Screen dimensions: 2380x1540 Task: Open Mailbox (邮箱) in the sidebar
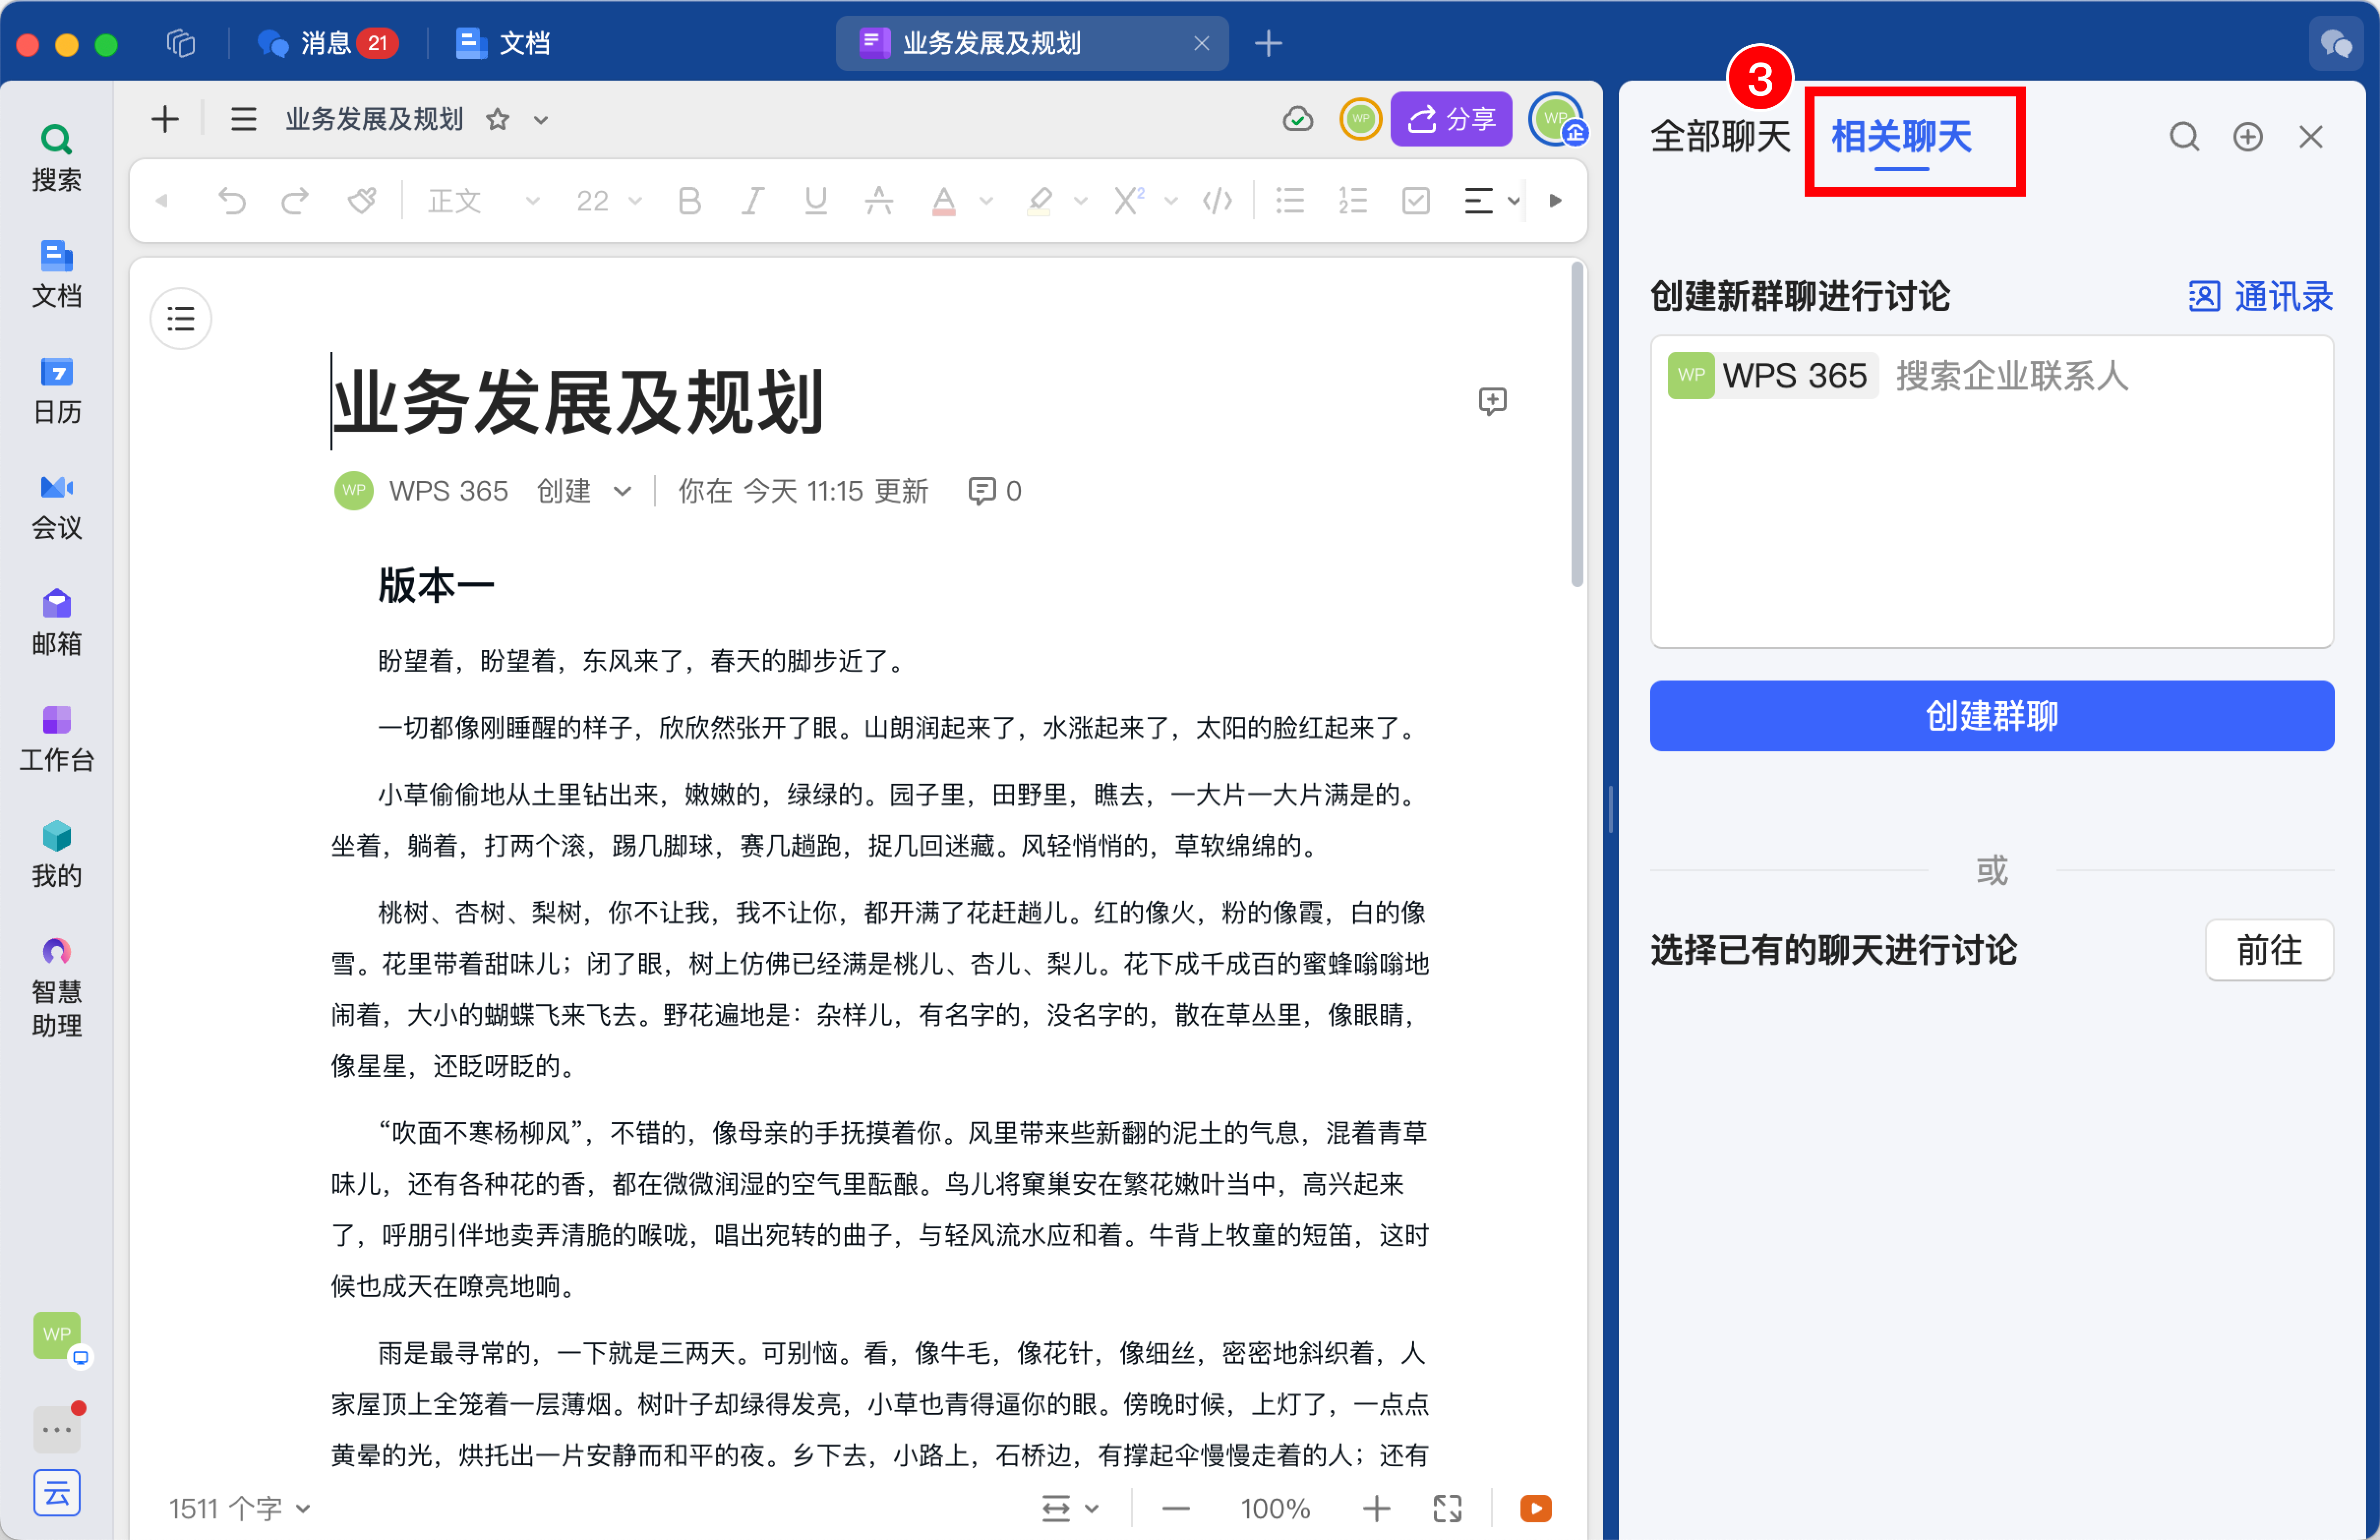click(56, 622)
